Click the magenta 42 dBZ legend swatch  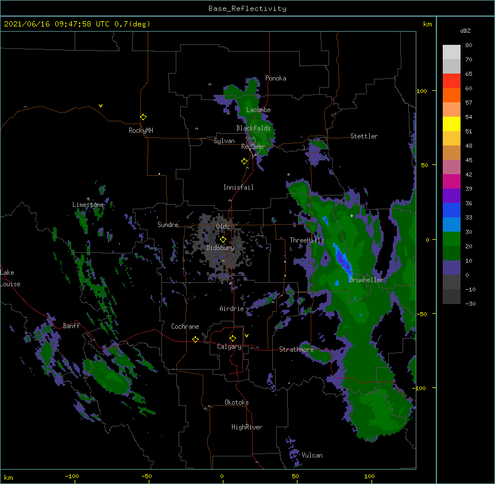(451, 181)
